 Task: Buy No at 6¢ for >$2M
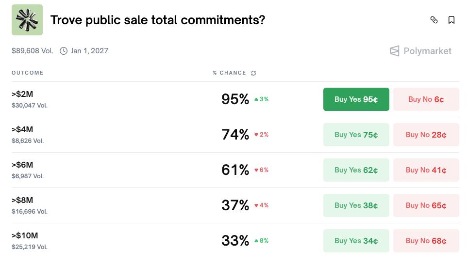tap(426, 99)
